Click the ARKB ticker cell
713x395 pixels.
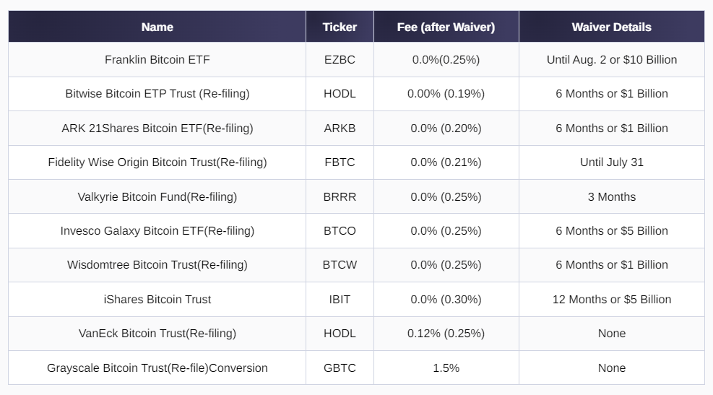(340, 128)
